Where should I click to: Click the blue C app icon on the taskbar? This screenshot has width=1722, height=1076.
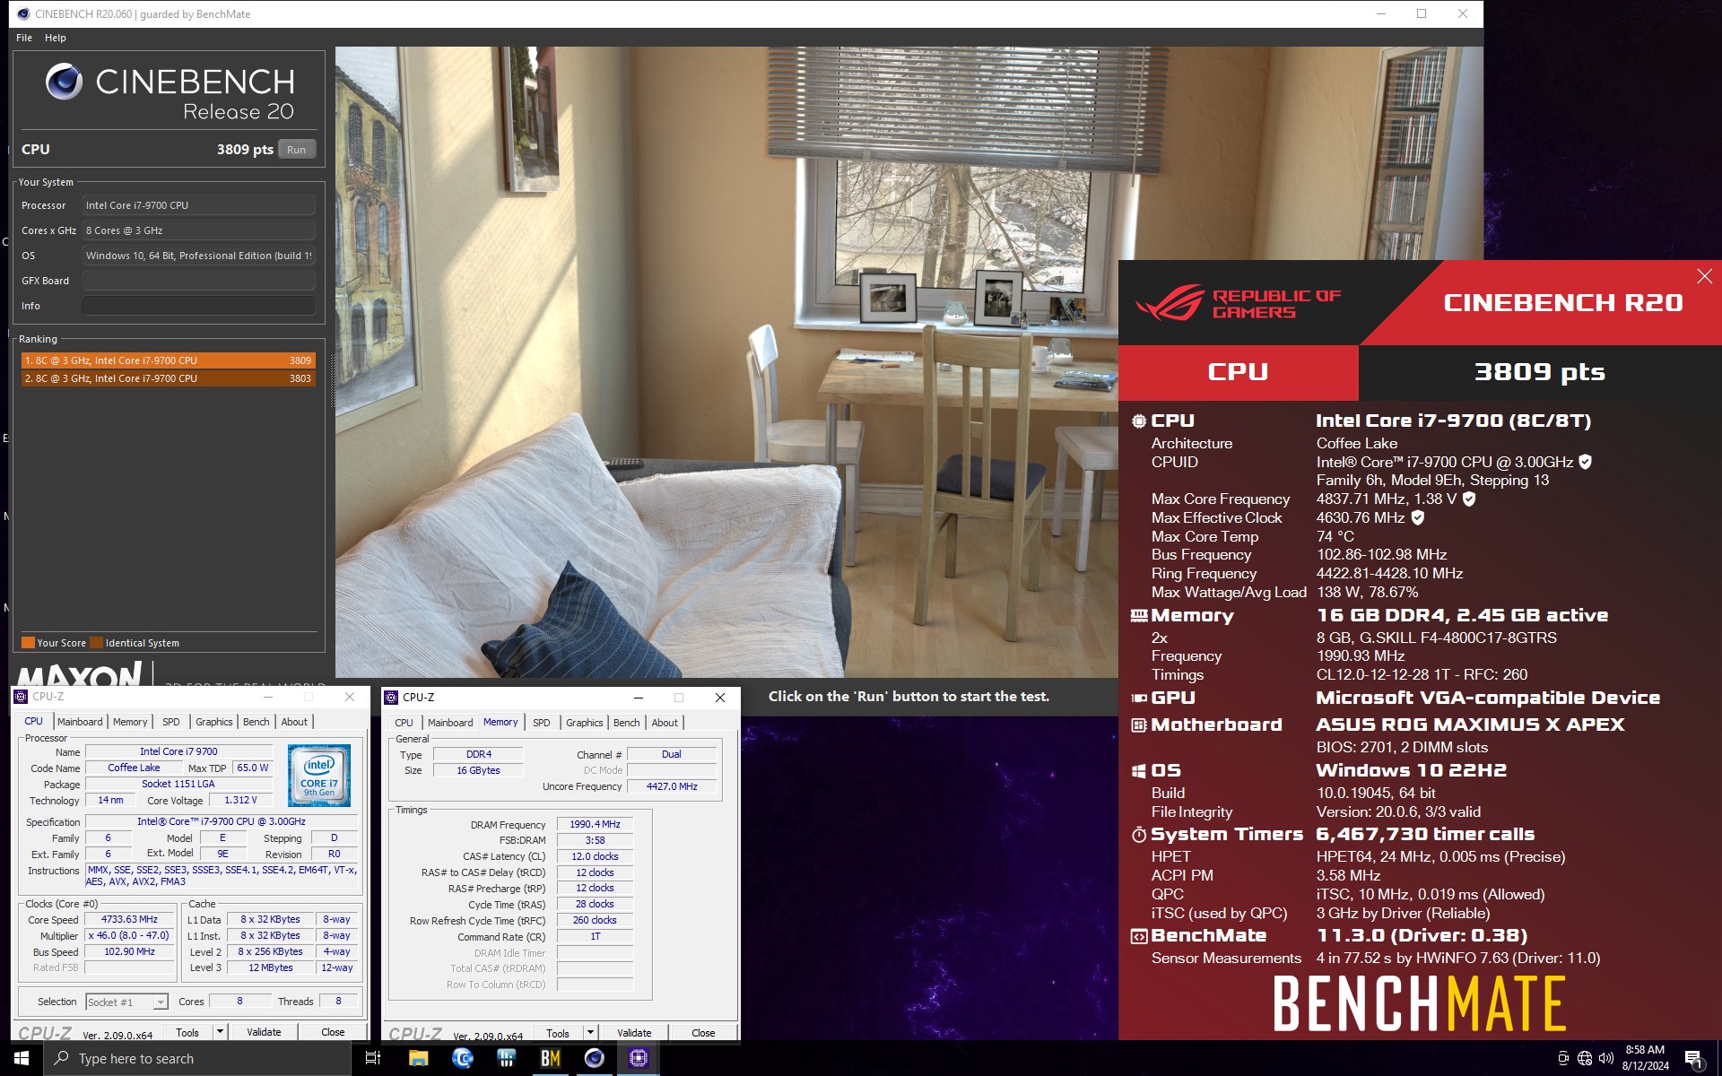click(x=462, y=1058)
